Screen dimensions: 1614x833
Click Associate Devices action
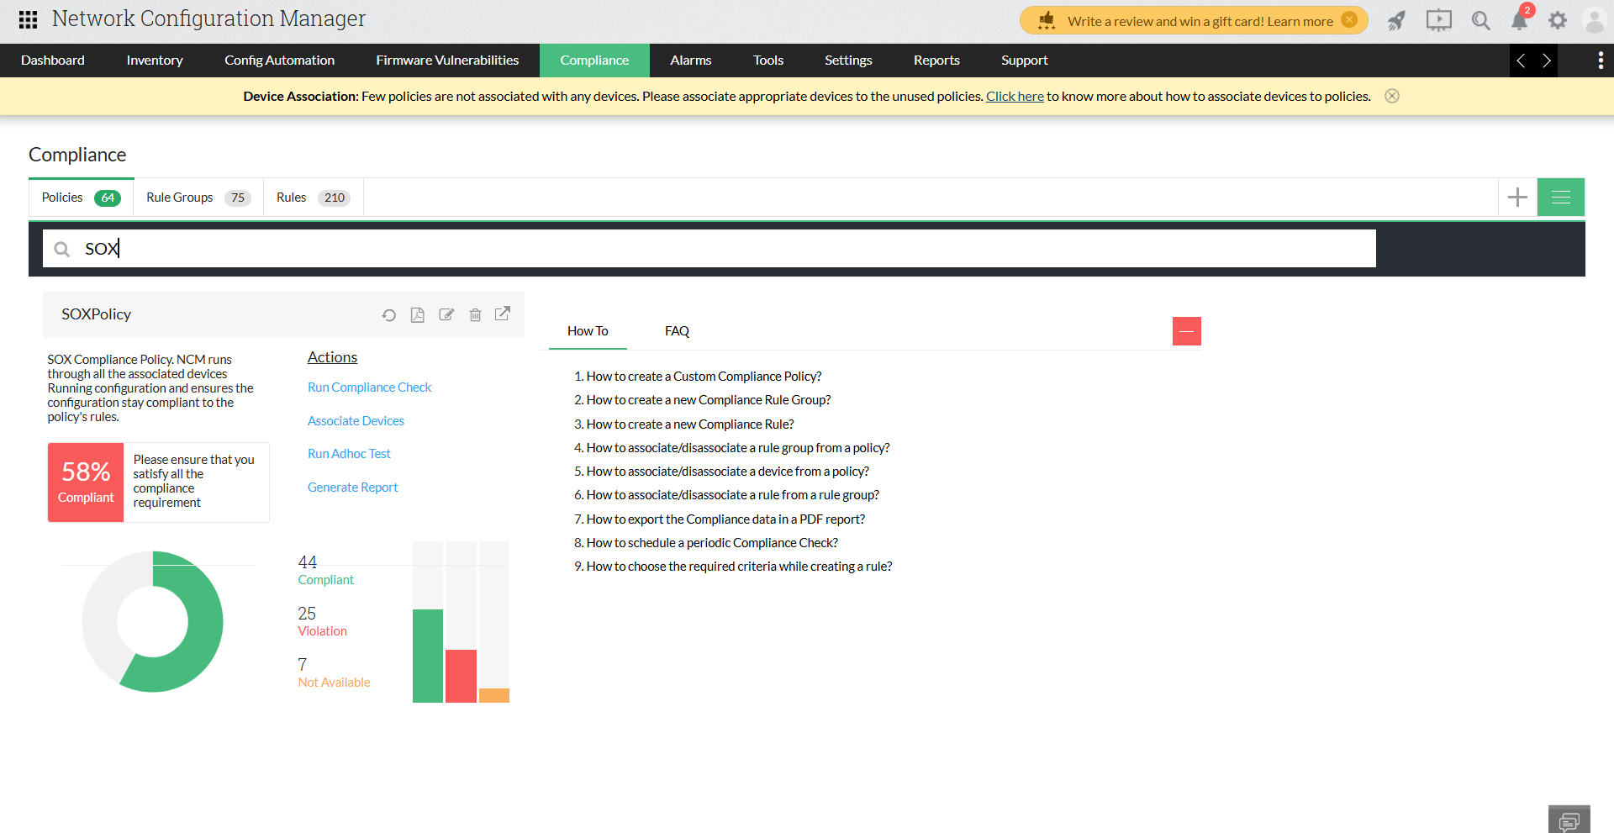(356, 421)
